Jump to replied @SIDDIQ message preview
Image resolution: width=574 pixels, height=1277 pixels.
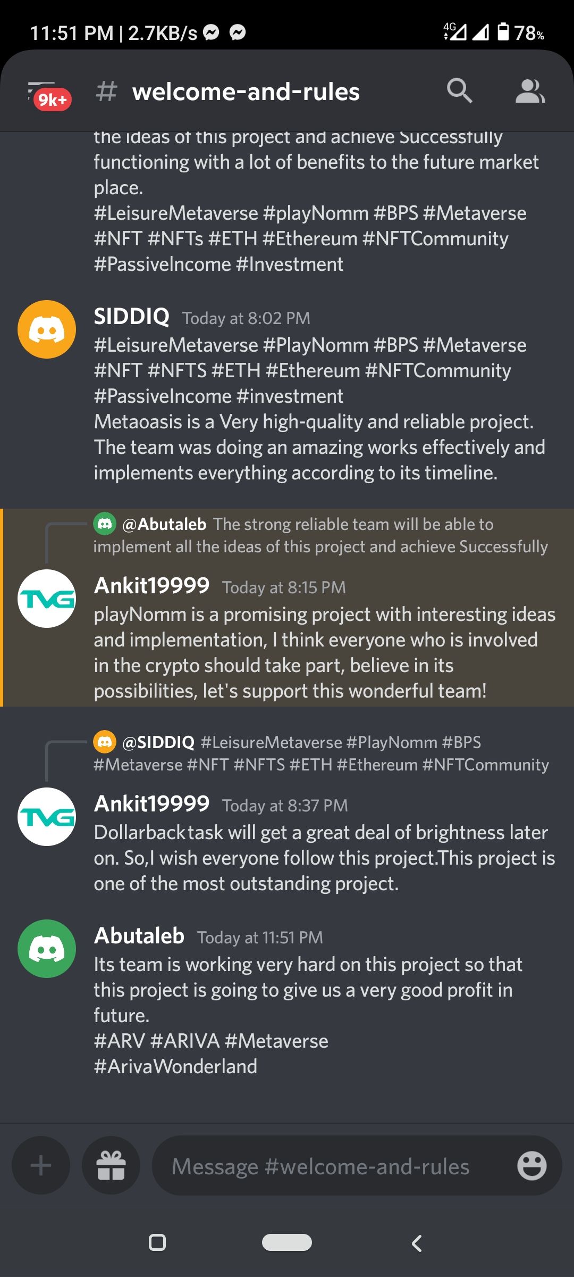pos(321,753)
